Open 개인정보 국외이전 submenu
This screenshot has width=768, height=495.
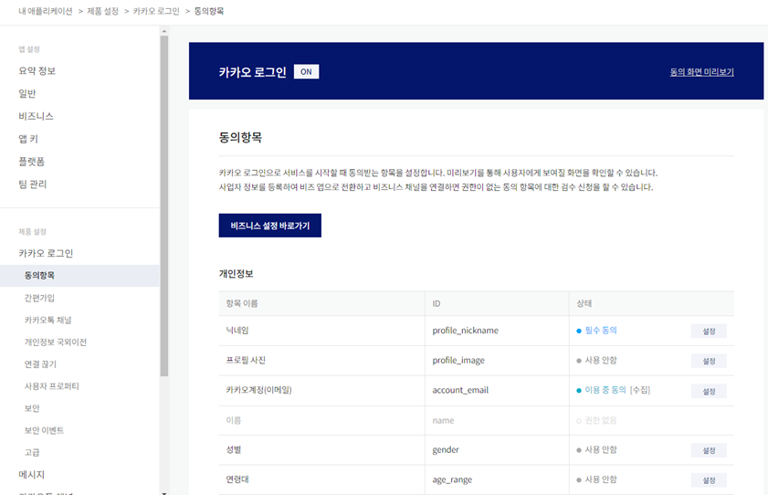56,342
